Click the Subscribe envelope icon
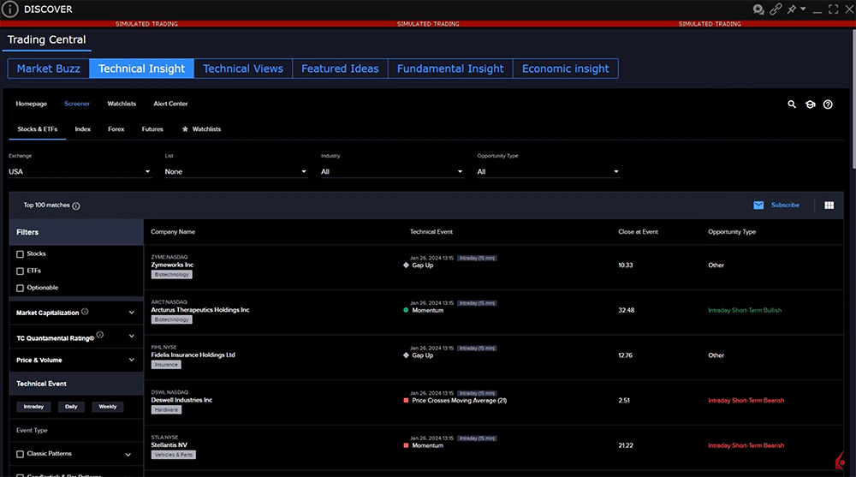 (x=758, y=206)
